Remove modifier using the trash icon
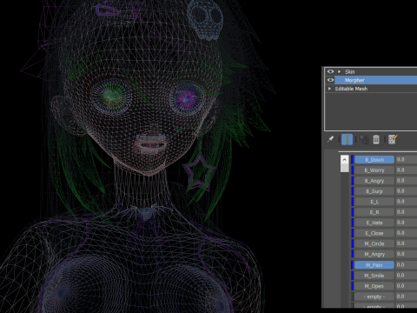Screen dimensions: 417x313 376,139
